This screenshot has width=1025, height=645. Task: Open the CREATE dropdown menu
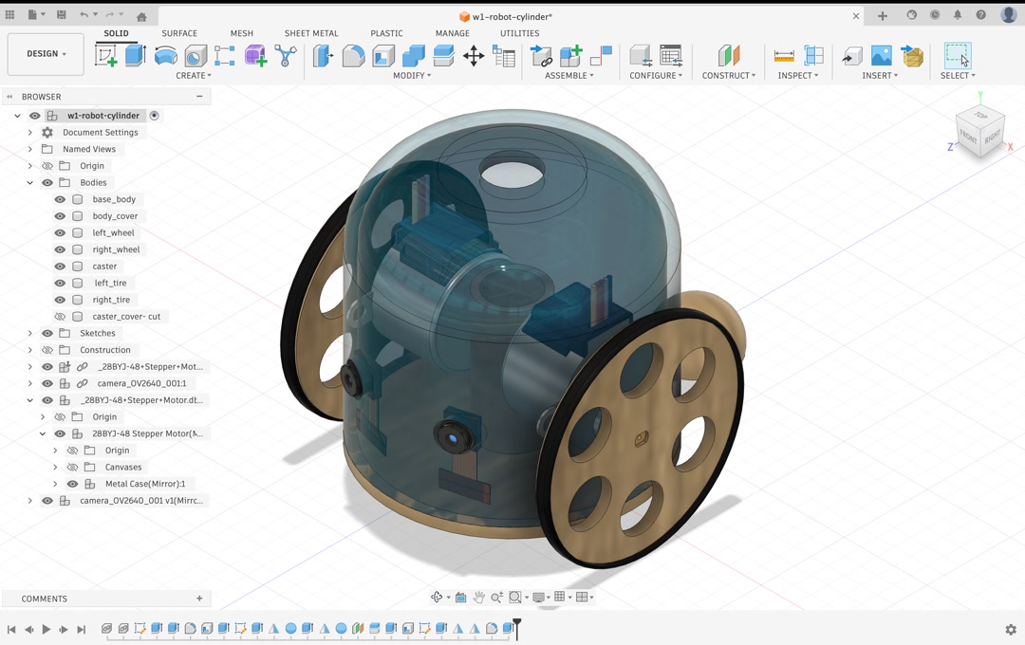(x=194, y=76)
